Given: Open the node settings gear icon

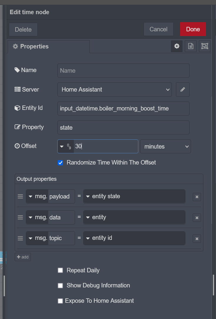Looking at the screenshot, I should coord(177,46).
